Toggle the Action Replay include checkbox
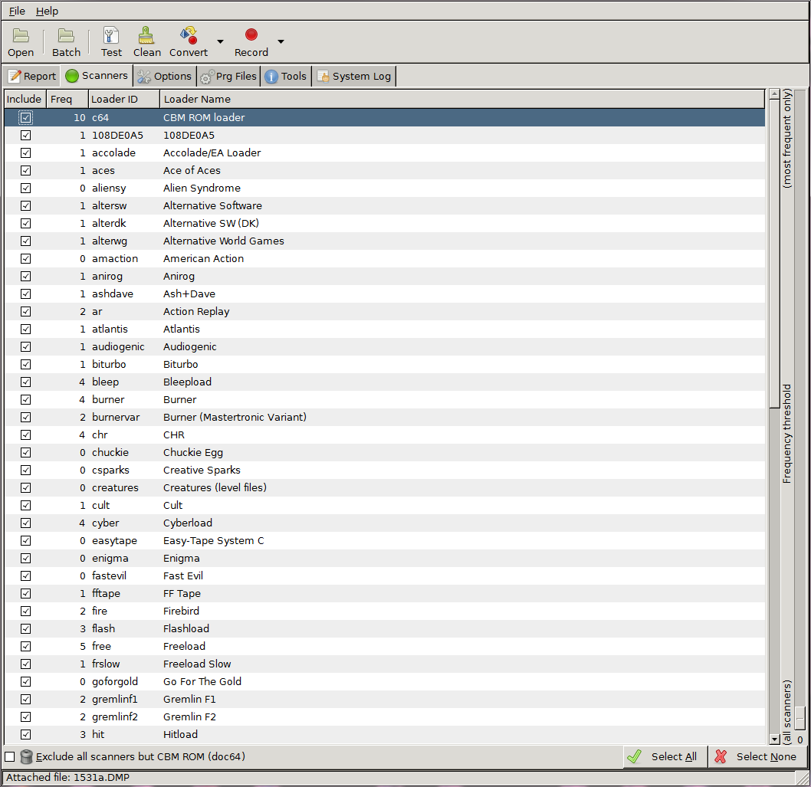The image size is (811, 787). (x=25, y=312)
